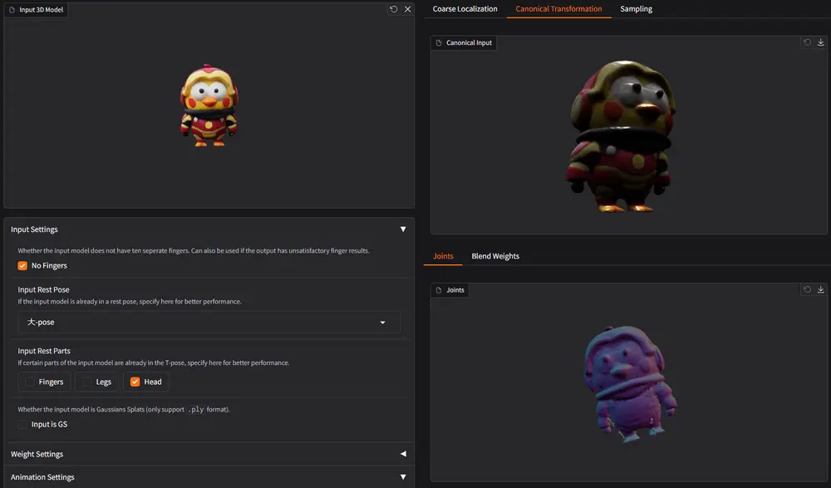The height and width of the screenshot is (488, 831).
Task: Collapse the Animation Settings section
Action: (209, 477)
